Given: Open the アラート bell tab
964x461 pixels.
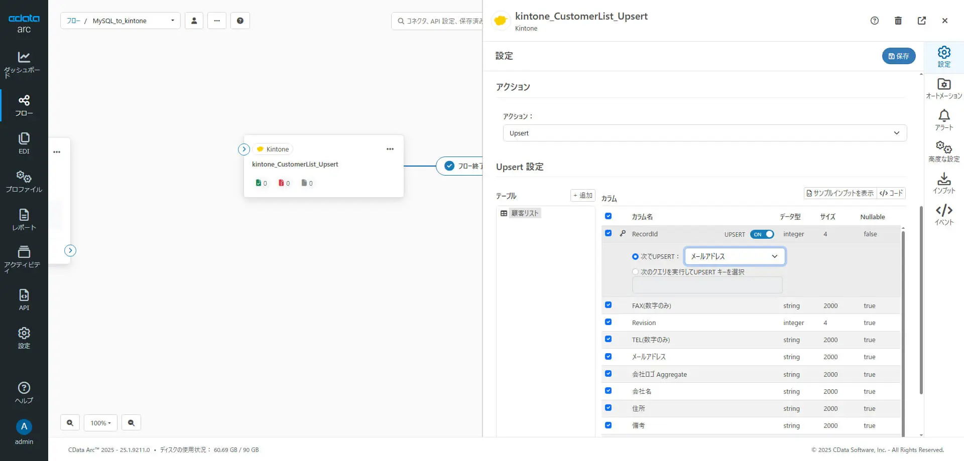Looking at the screenshot, I should 944,120.
